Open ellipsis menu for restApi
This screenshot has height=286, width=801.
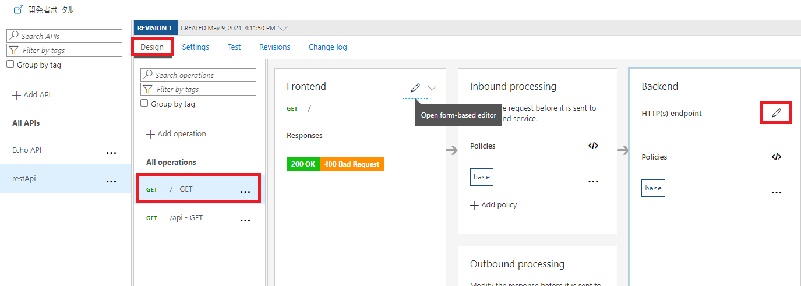point(111,182)
